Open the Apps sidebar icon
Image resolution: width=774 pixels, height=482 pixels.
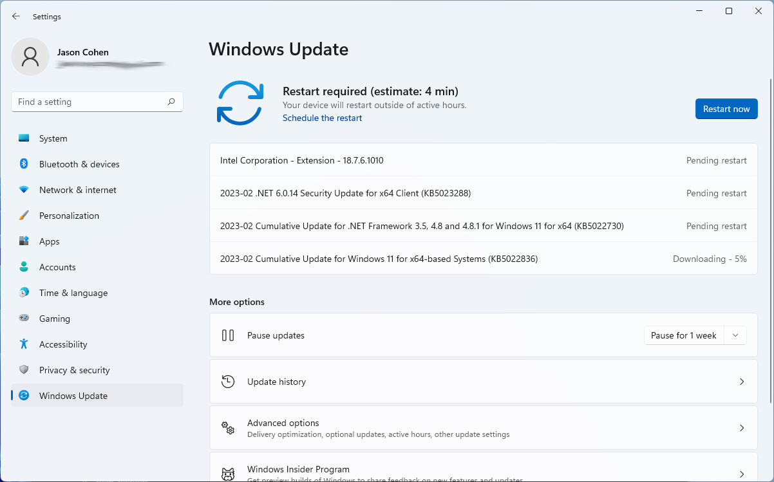click(x=24, y=241)
